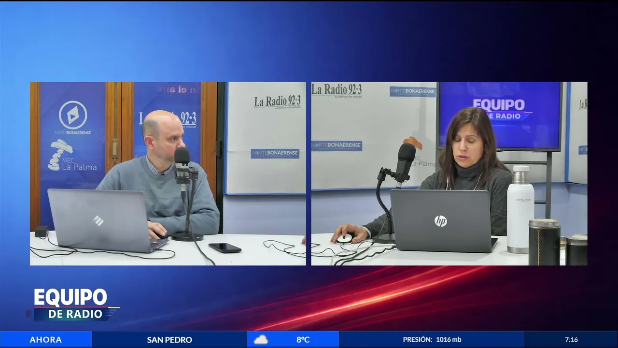Click the "8°C" temperature reading
618x348 pixels.
click(x=303, y=339)
